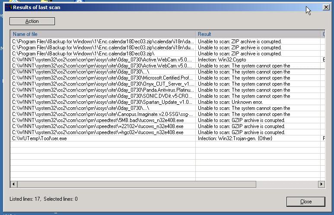Click the horizontal scrollbar right arrow
334x215 pixels.
click(x=321, y=184)
